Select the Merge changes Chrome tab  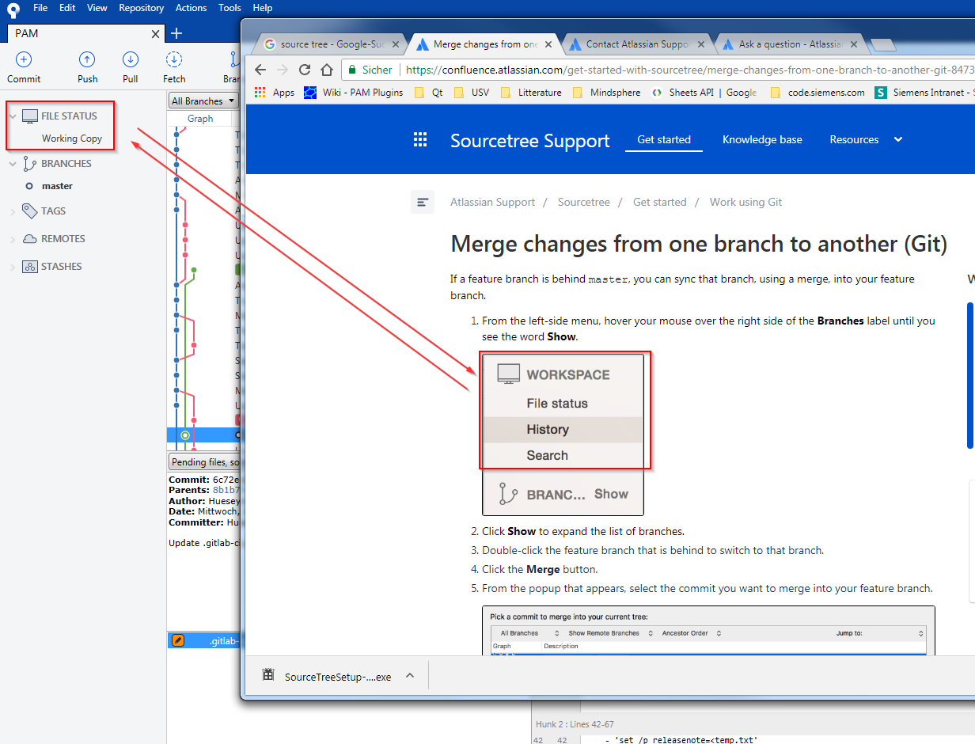tap(484, 44)
